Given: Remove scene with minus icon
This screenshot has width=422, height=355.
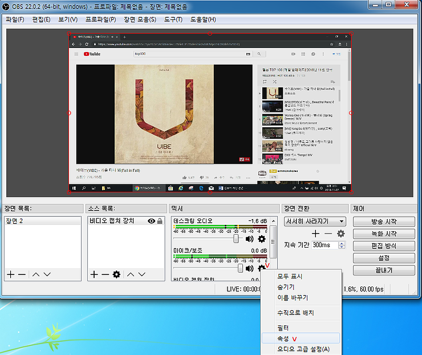Looking at the screenshot, I should point(22,275).
